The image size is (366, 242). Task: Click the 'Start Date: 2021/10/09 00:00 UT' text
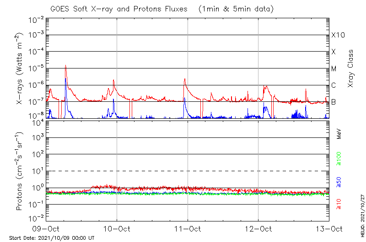coord(52,238)
